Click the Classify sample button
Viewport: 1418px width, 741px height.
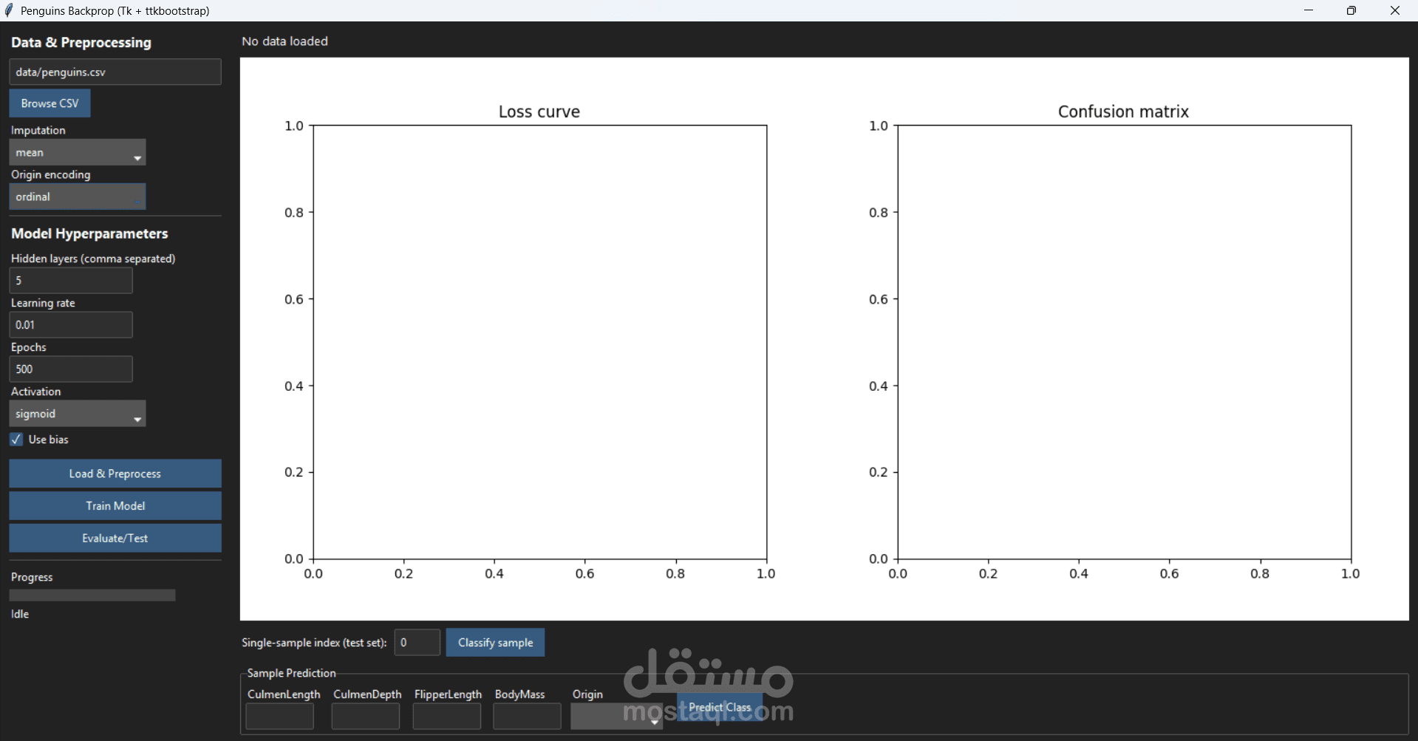tap(495, 643)
